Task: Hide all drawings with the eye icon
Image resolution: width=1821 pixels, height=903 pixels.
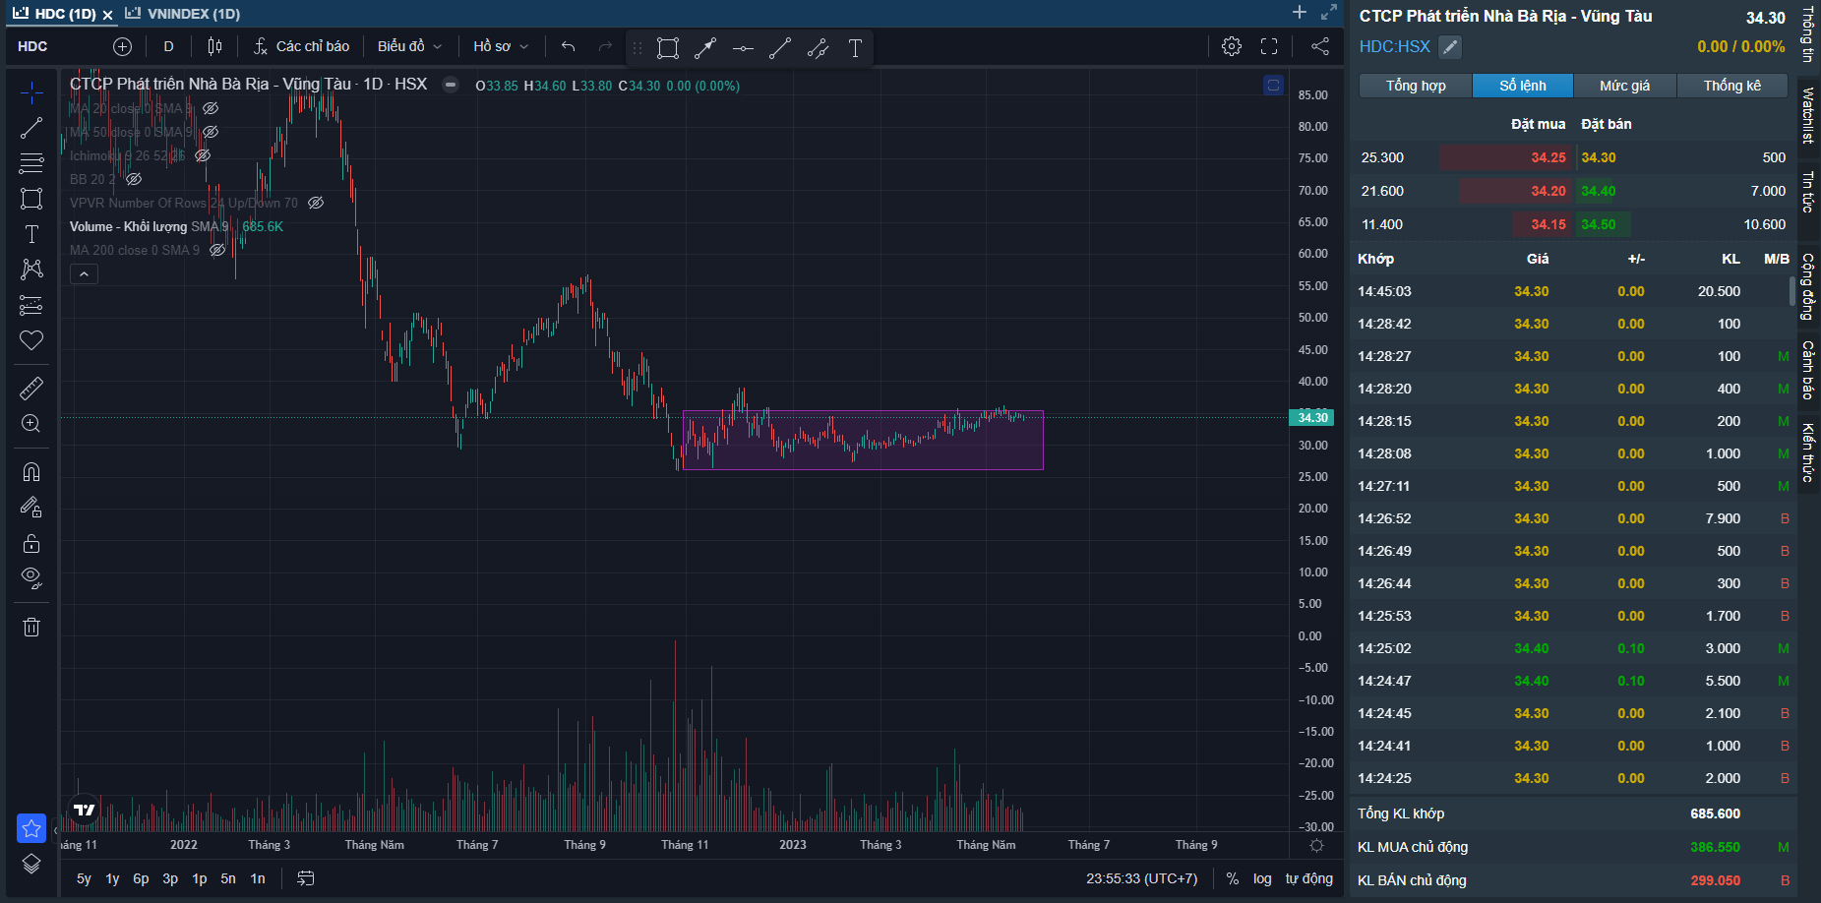Action: 31,578
